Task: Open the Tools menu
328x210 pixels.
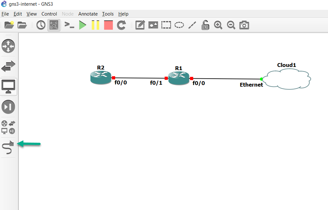Action: coord(108,14)
